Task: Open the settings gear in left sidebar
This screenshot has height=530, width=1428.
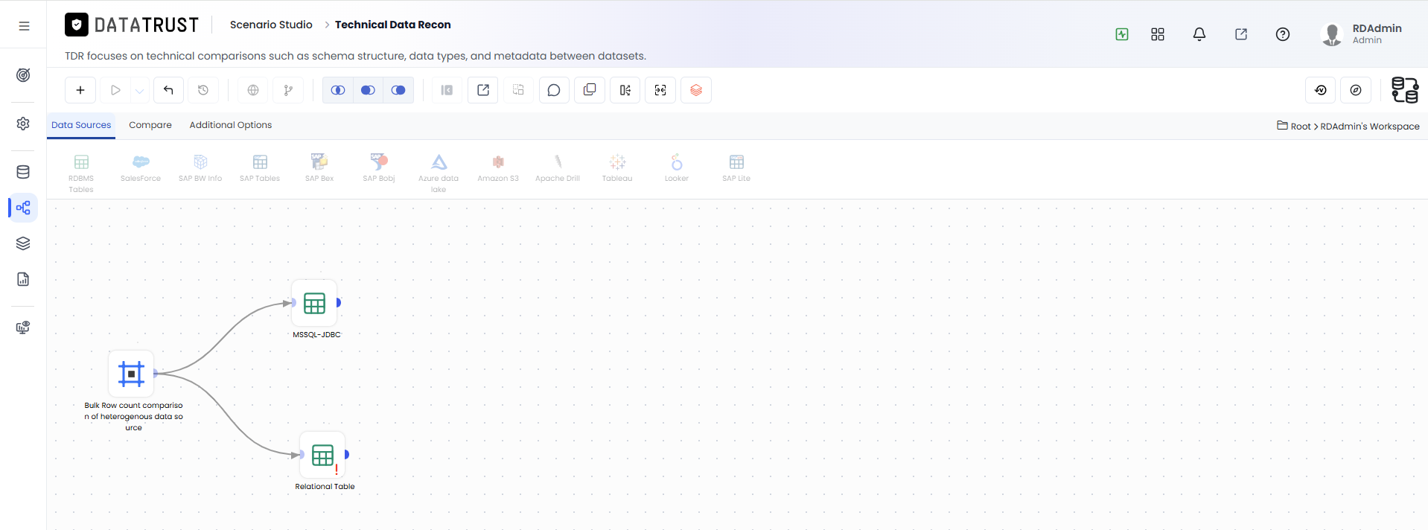Action: [x=23, y=124]
